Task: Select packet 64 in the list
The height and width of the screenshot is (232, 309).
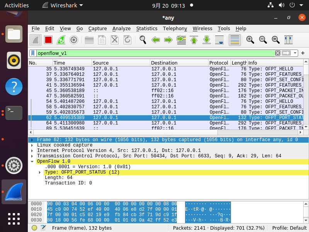Action: click(166, 123)
